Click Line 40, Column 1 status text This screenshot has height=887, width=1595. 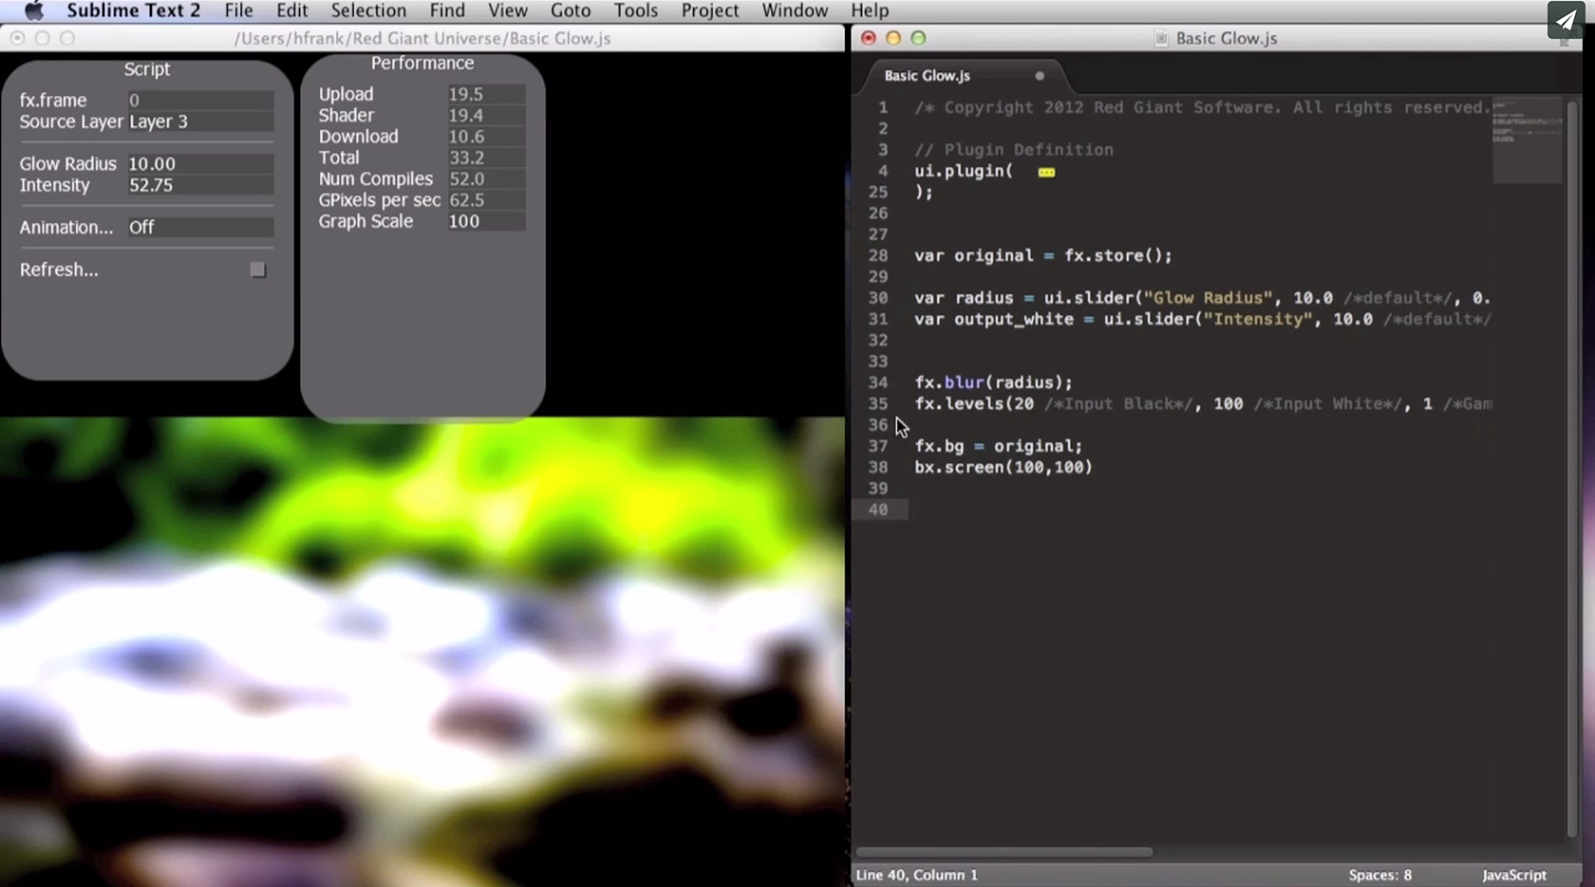click(916, 875)
